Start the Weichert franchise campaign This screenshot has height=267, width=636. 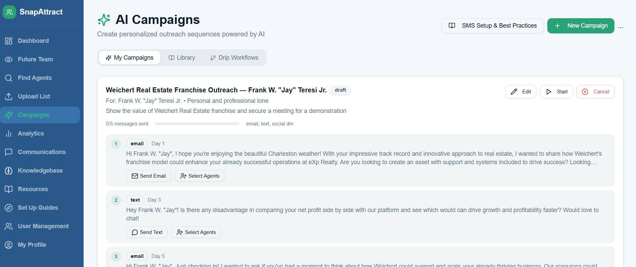click(x=556, y=92)
